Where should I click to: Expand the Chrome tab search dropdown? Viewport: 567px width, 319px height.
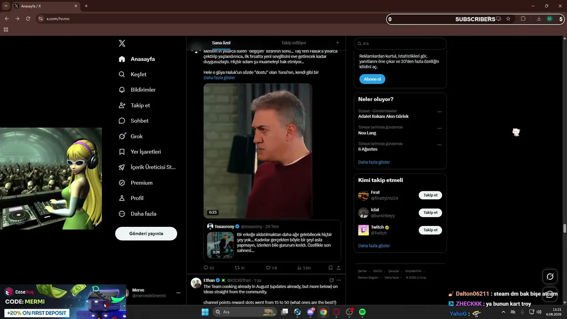click(6, 6)
